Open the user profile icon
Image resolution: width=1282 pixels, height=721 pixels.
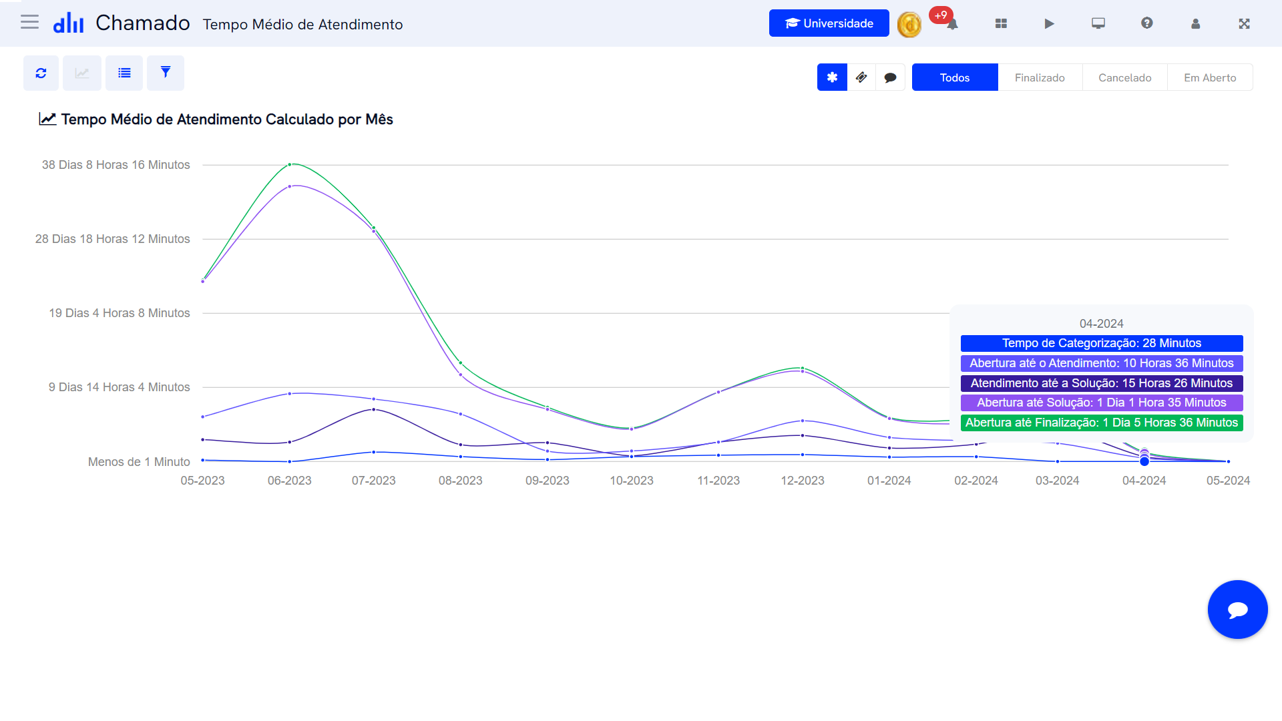pyautogui.click(x=1195, y=23)
